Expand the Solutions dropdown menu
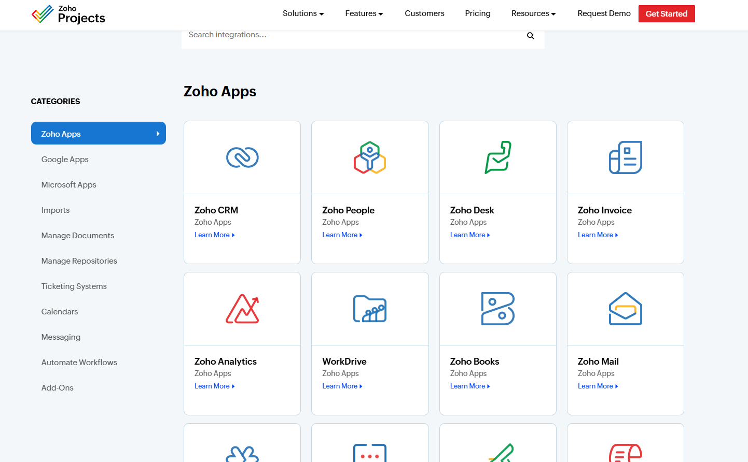 (303, 13)
